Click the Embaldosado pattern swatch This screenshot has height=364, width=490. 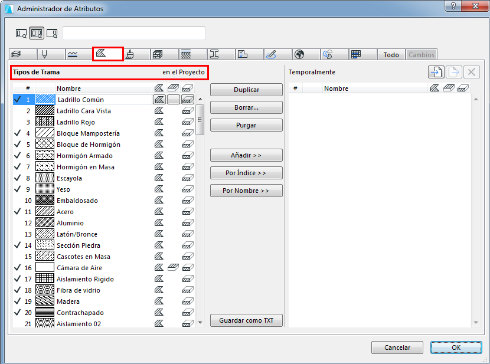click(45, 200)
